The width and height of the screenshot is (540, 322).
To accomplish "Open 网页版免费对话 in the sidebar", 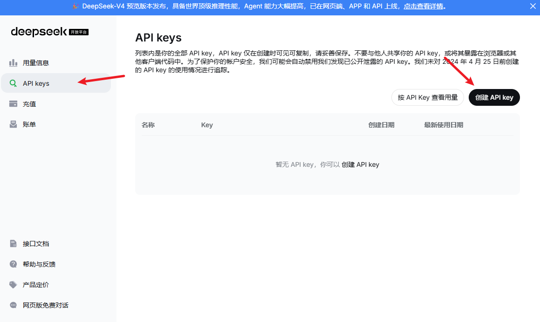I will [56, 305].
